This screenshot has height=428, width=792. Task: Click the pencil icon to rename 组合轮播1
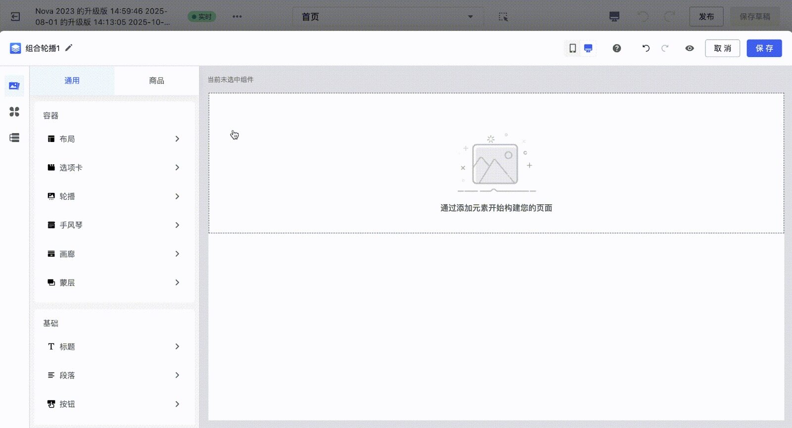tap(69, 48)
